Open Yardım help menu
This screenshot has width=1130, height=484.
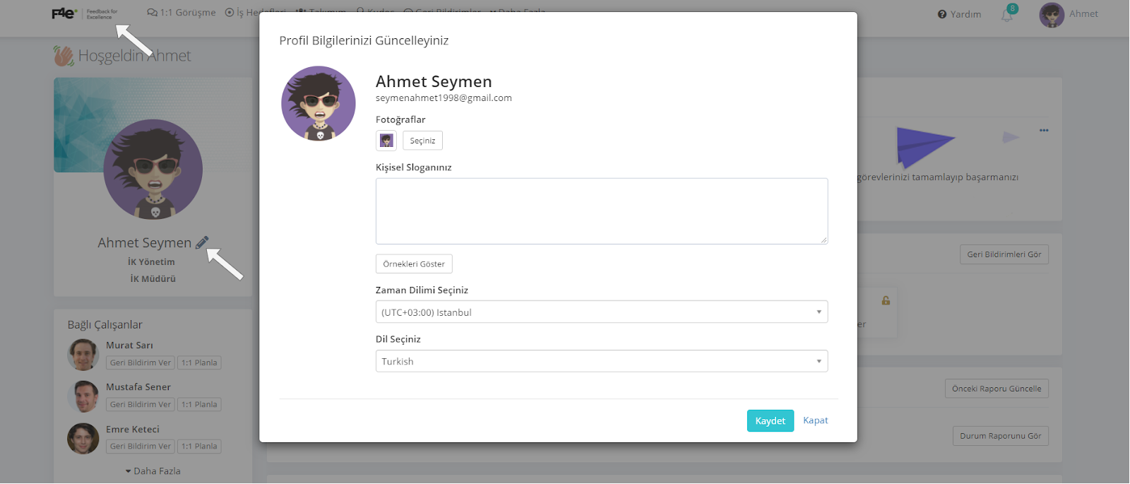click(x=959, y=14)
